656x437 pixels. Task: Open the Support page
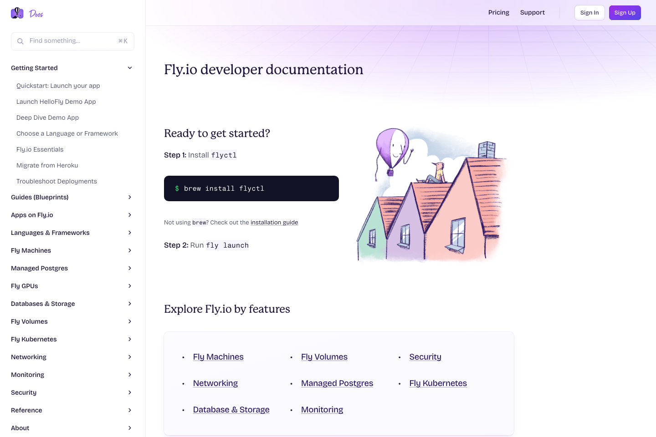532,12
